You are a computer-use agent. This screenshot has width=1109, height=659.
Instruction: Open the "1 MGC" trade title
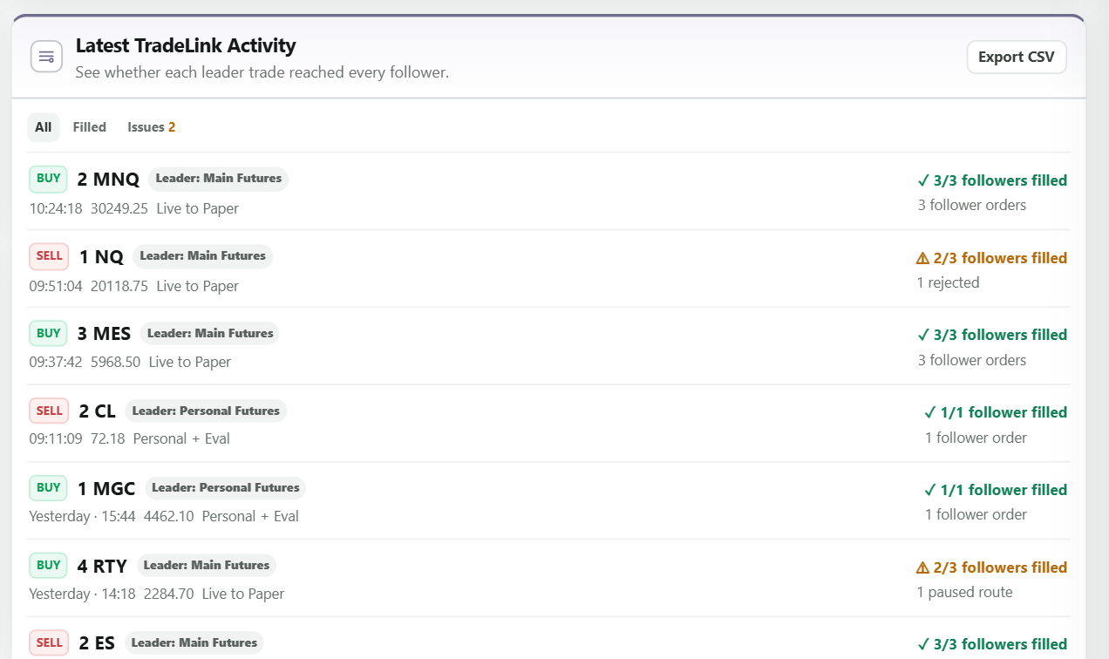pyautogui.click(x=106, y=489)
